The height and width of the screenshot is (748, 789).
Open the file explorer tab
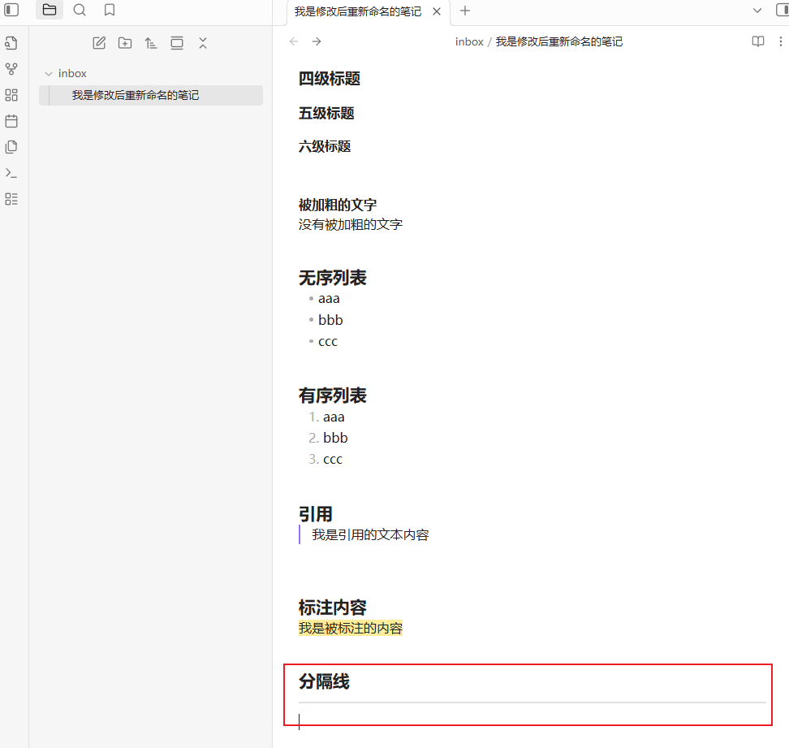click(50, 11)
